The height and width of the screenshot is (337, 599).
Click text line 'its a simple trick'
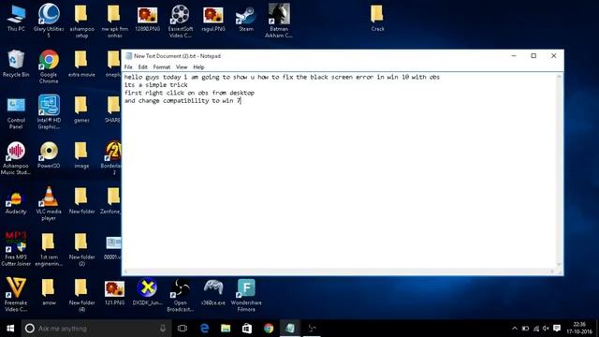tap(156, 85)
